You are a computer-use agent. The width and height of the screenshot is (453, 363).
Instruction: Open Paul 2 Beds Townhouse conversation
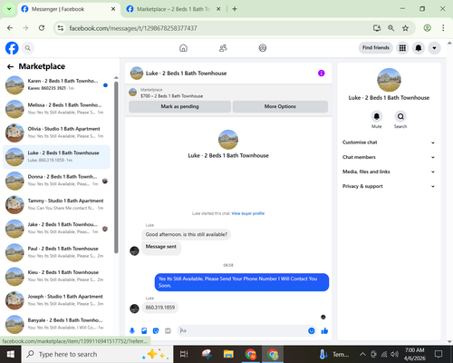click(56, 252)
